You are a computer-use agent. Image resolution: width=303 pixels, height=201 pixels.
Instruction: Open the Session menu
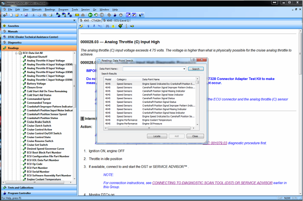coord(86,10)
